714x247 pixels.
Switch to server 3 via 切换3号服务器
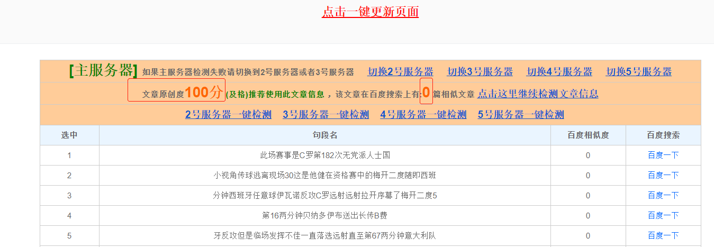(x=480, y=72)
